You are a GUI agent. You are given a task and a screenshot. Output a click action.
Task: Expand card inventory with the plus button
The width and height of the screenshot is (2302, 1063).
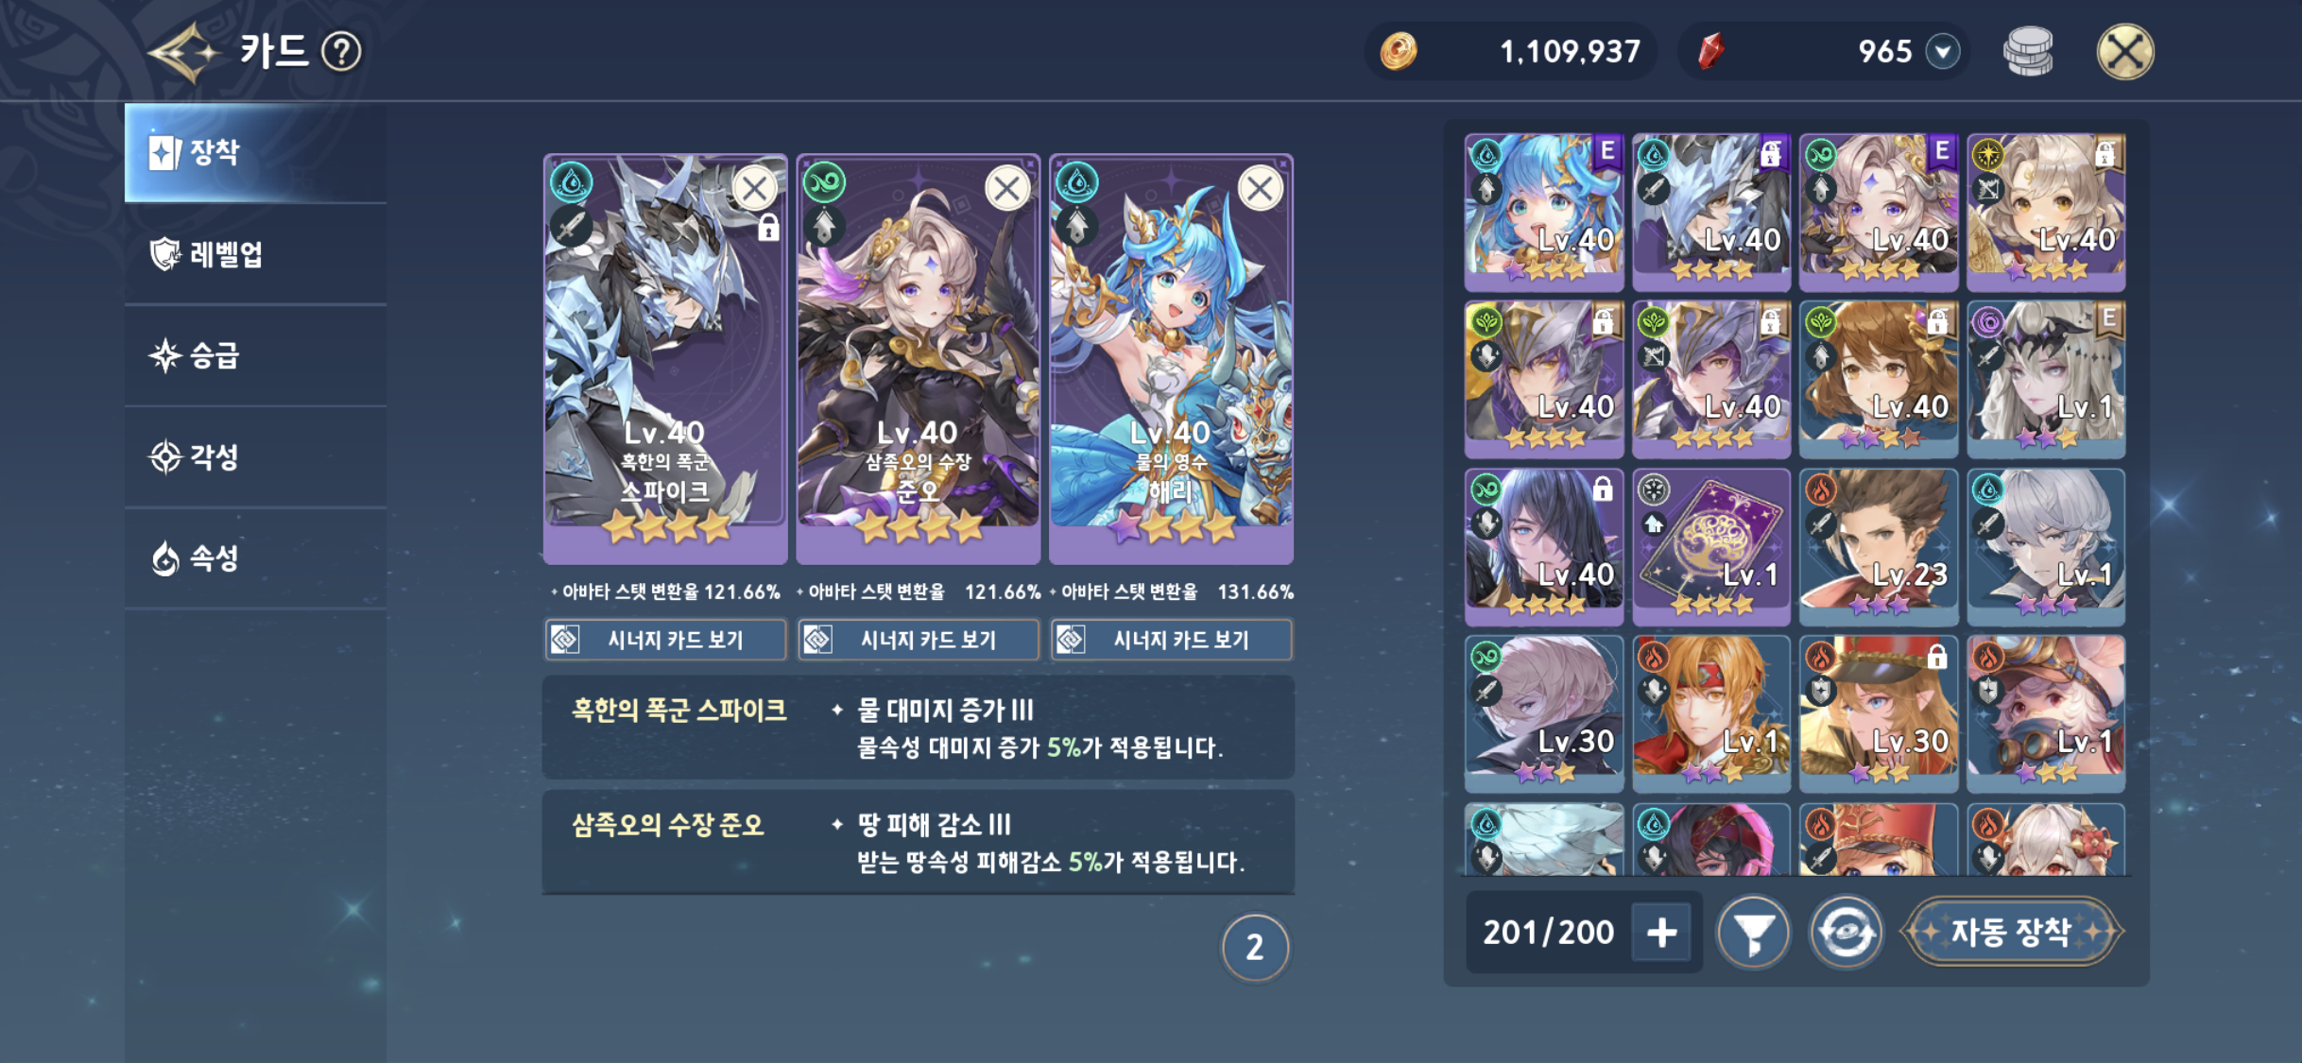(1661, 933)
